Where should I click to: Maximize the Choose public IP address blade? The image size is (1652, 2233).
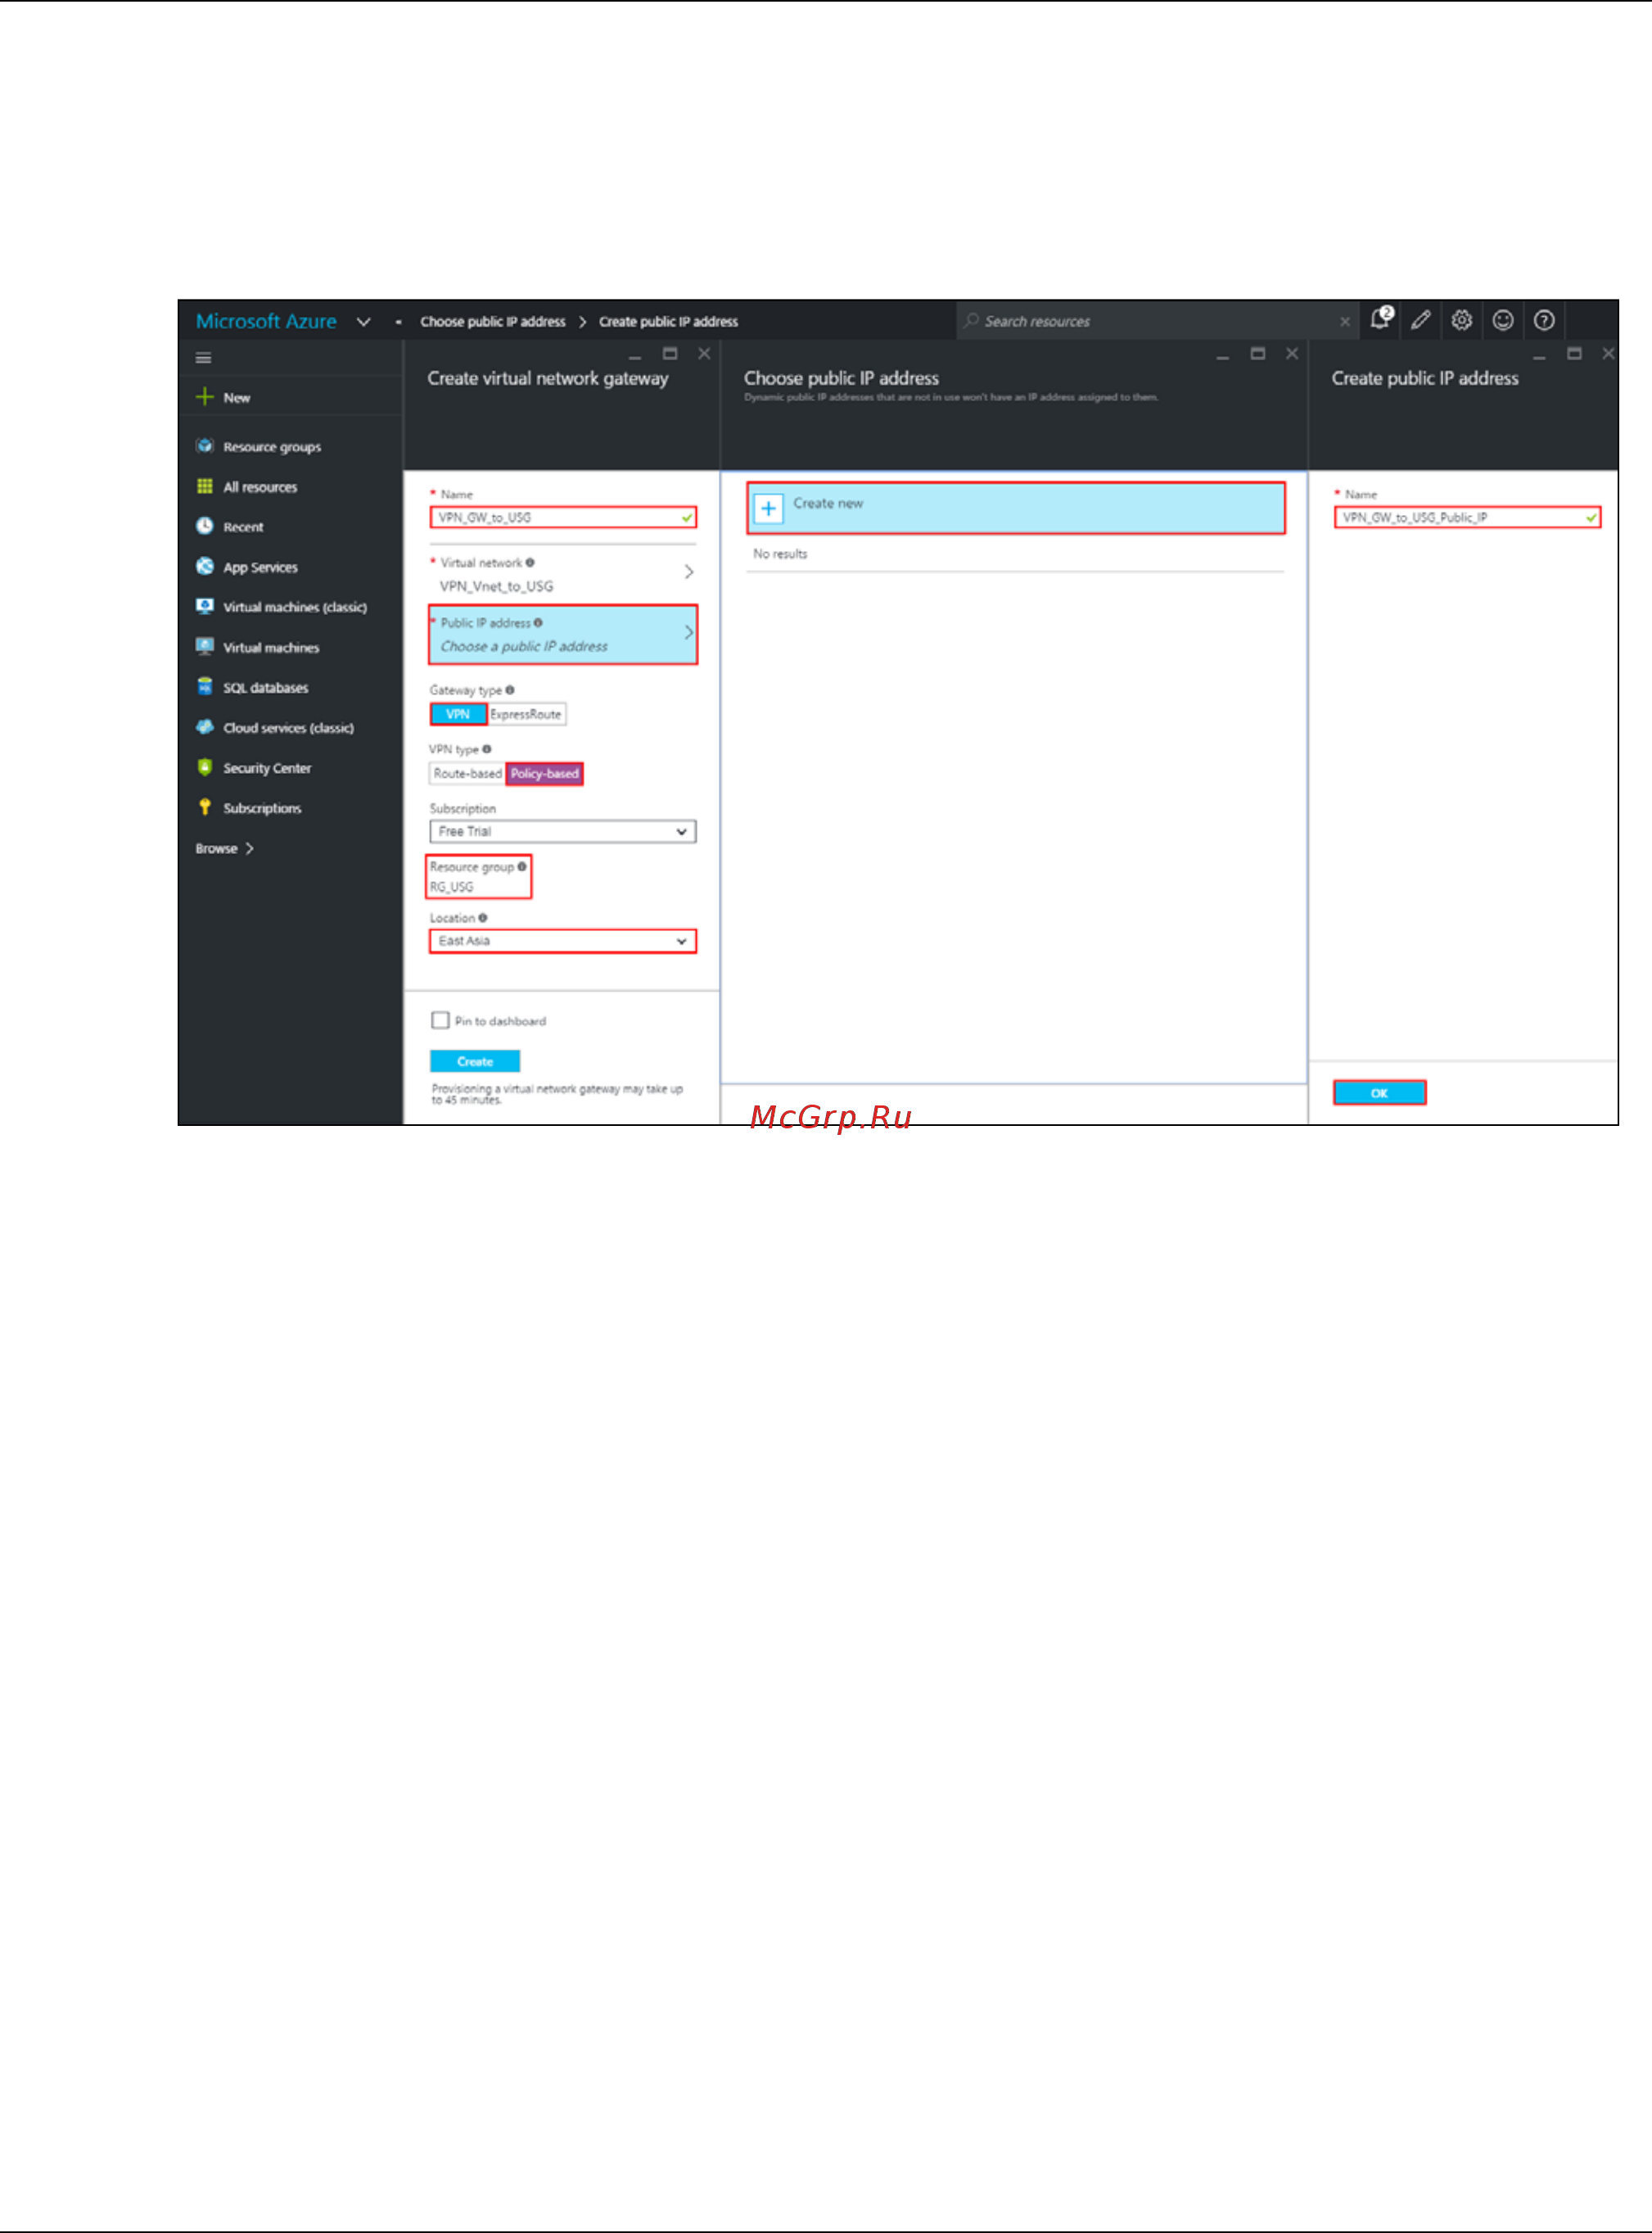(1258, 353)
